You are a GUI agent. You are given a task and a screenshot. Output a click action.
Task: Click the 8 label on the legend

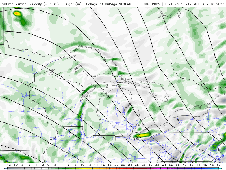coord(75,165)
